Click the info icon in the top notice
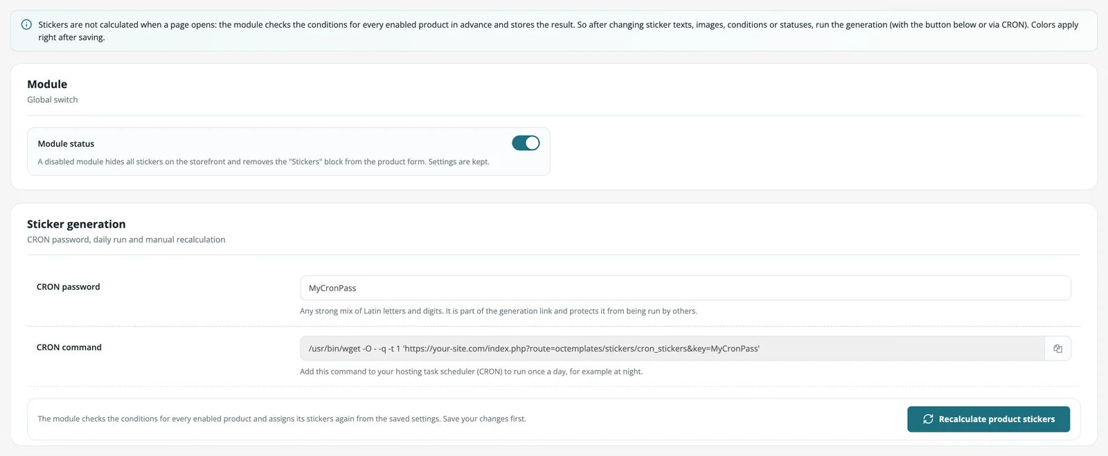The image size is (1108, 456). [26, 25]
